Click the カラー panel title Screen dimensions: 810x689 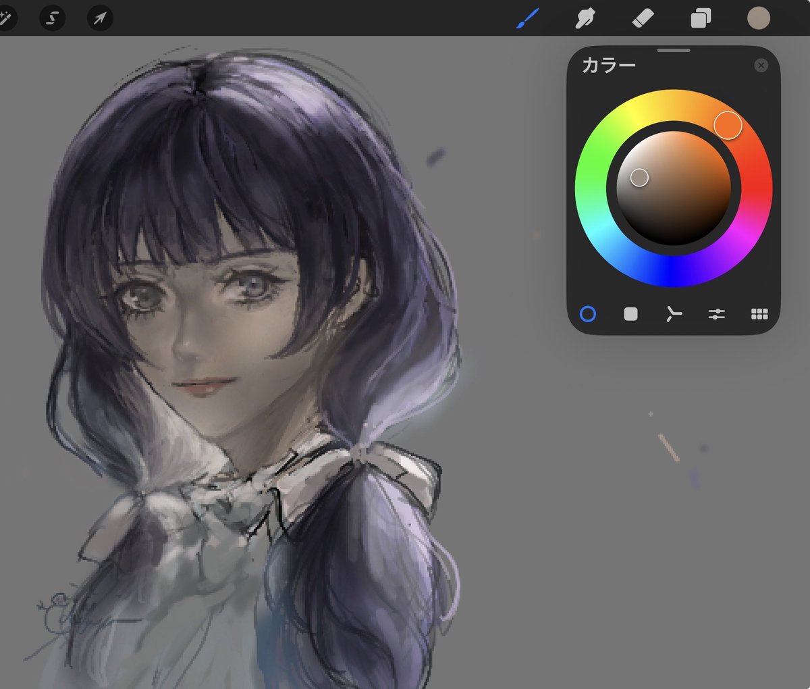(608, 65)
